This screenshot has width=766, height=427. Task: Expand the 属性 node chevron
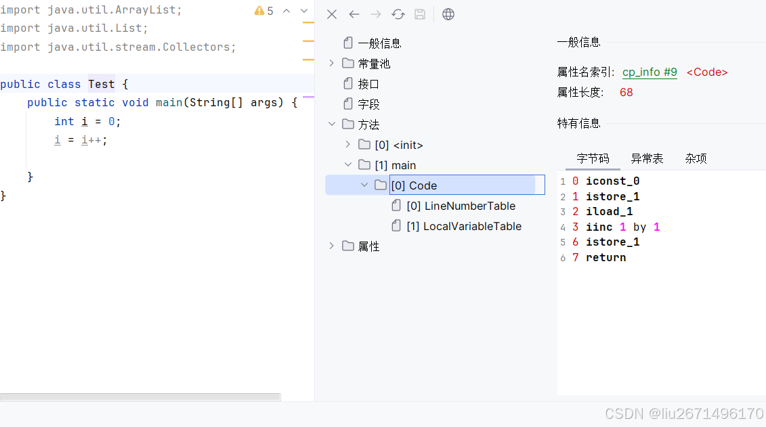tap(332, 246)
